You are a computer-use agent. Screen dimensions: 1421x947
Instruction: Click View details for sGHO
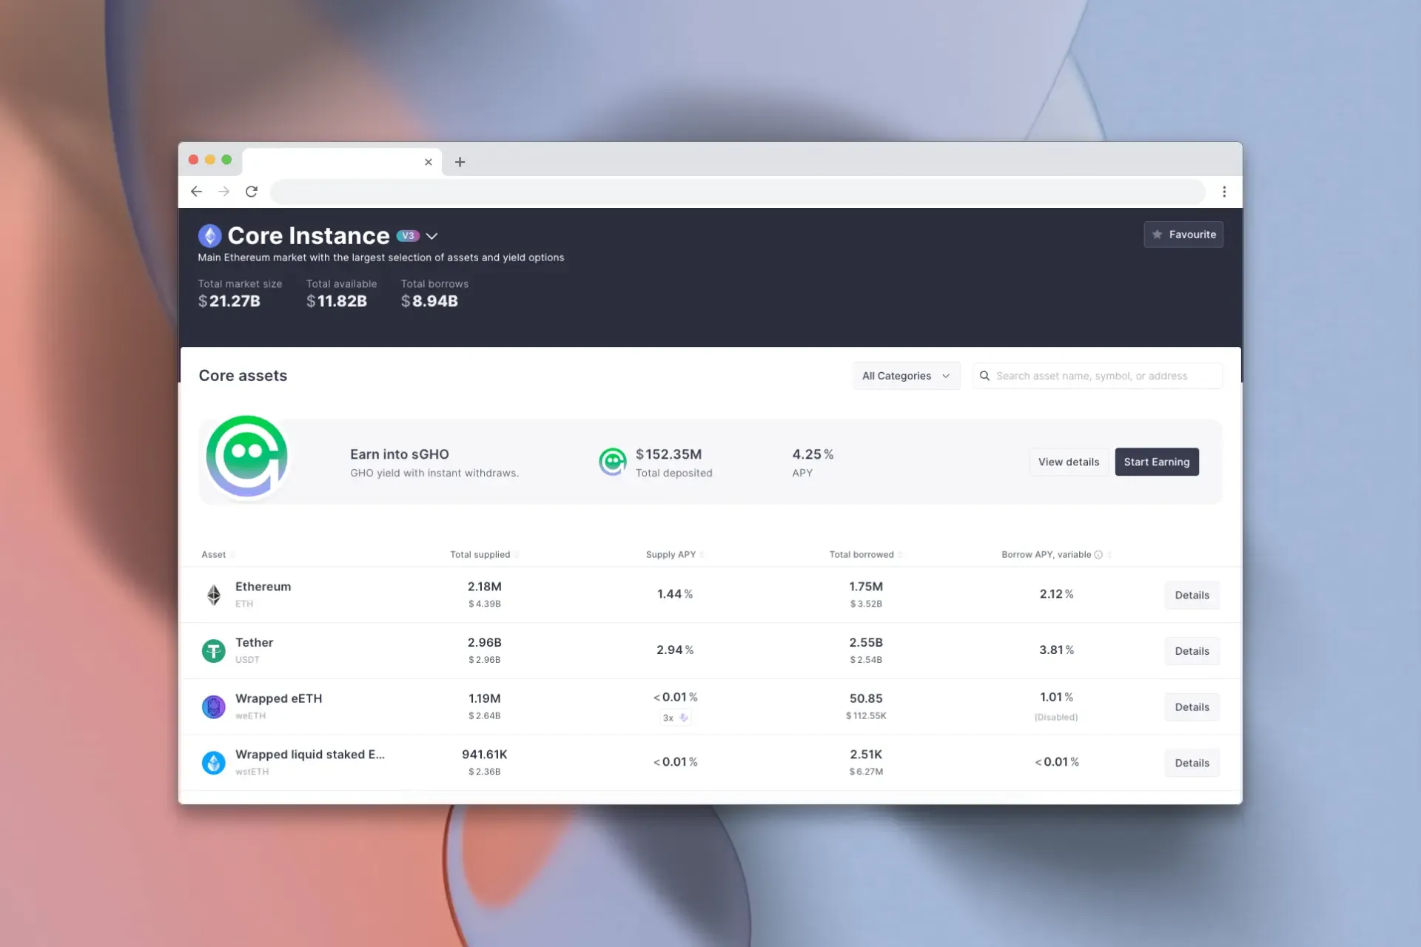point(1069,462)
